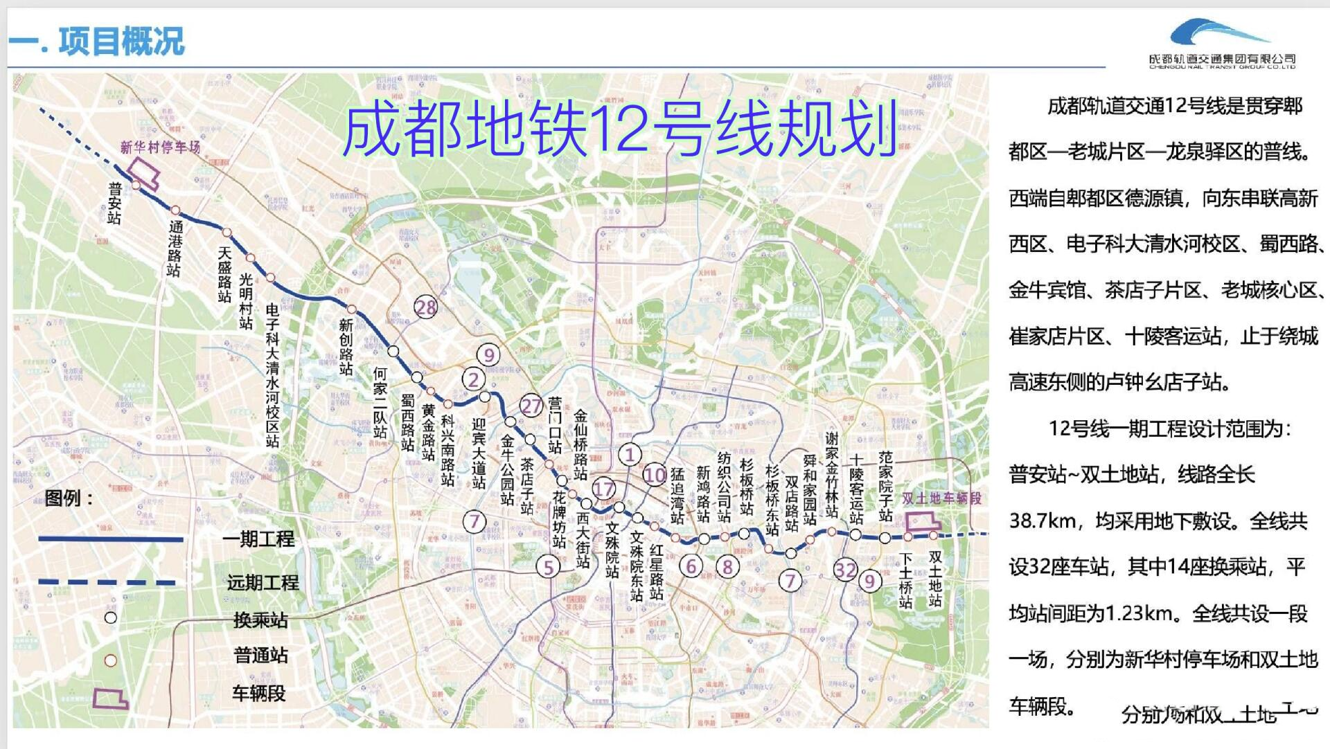Click the 营门口站 station label

coord(555,425)
